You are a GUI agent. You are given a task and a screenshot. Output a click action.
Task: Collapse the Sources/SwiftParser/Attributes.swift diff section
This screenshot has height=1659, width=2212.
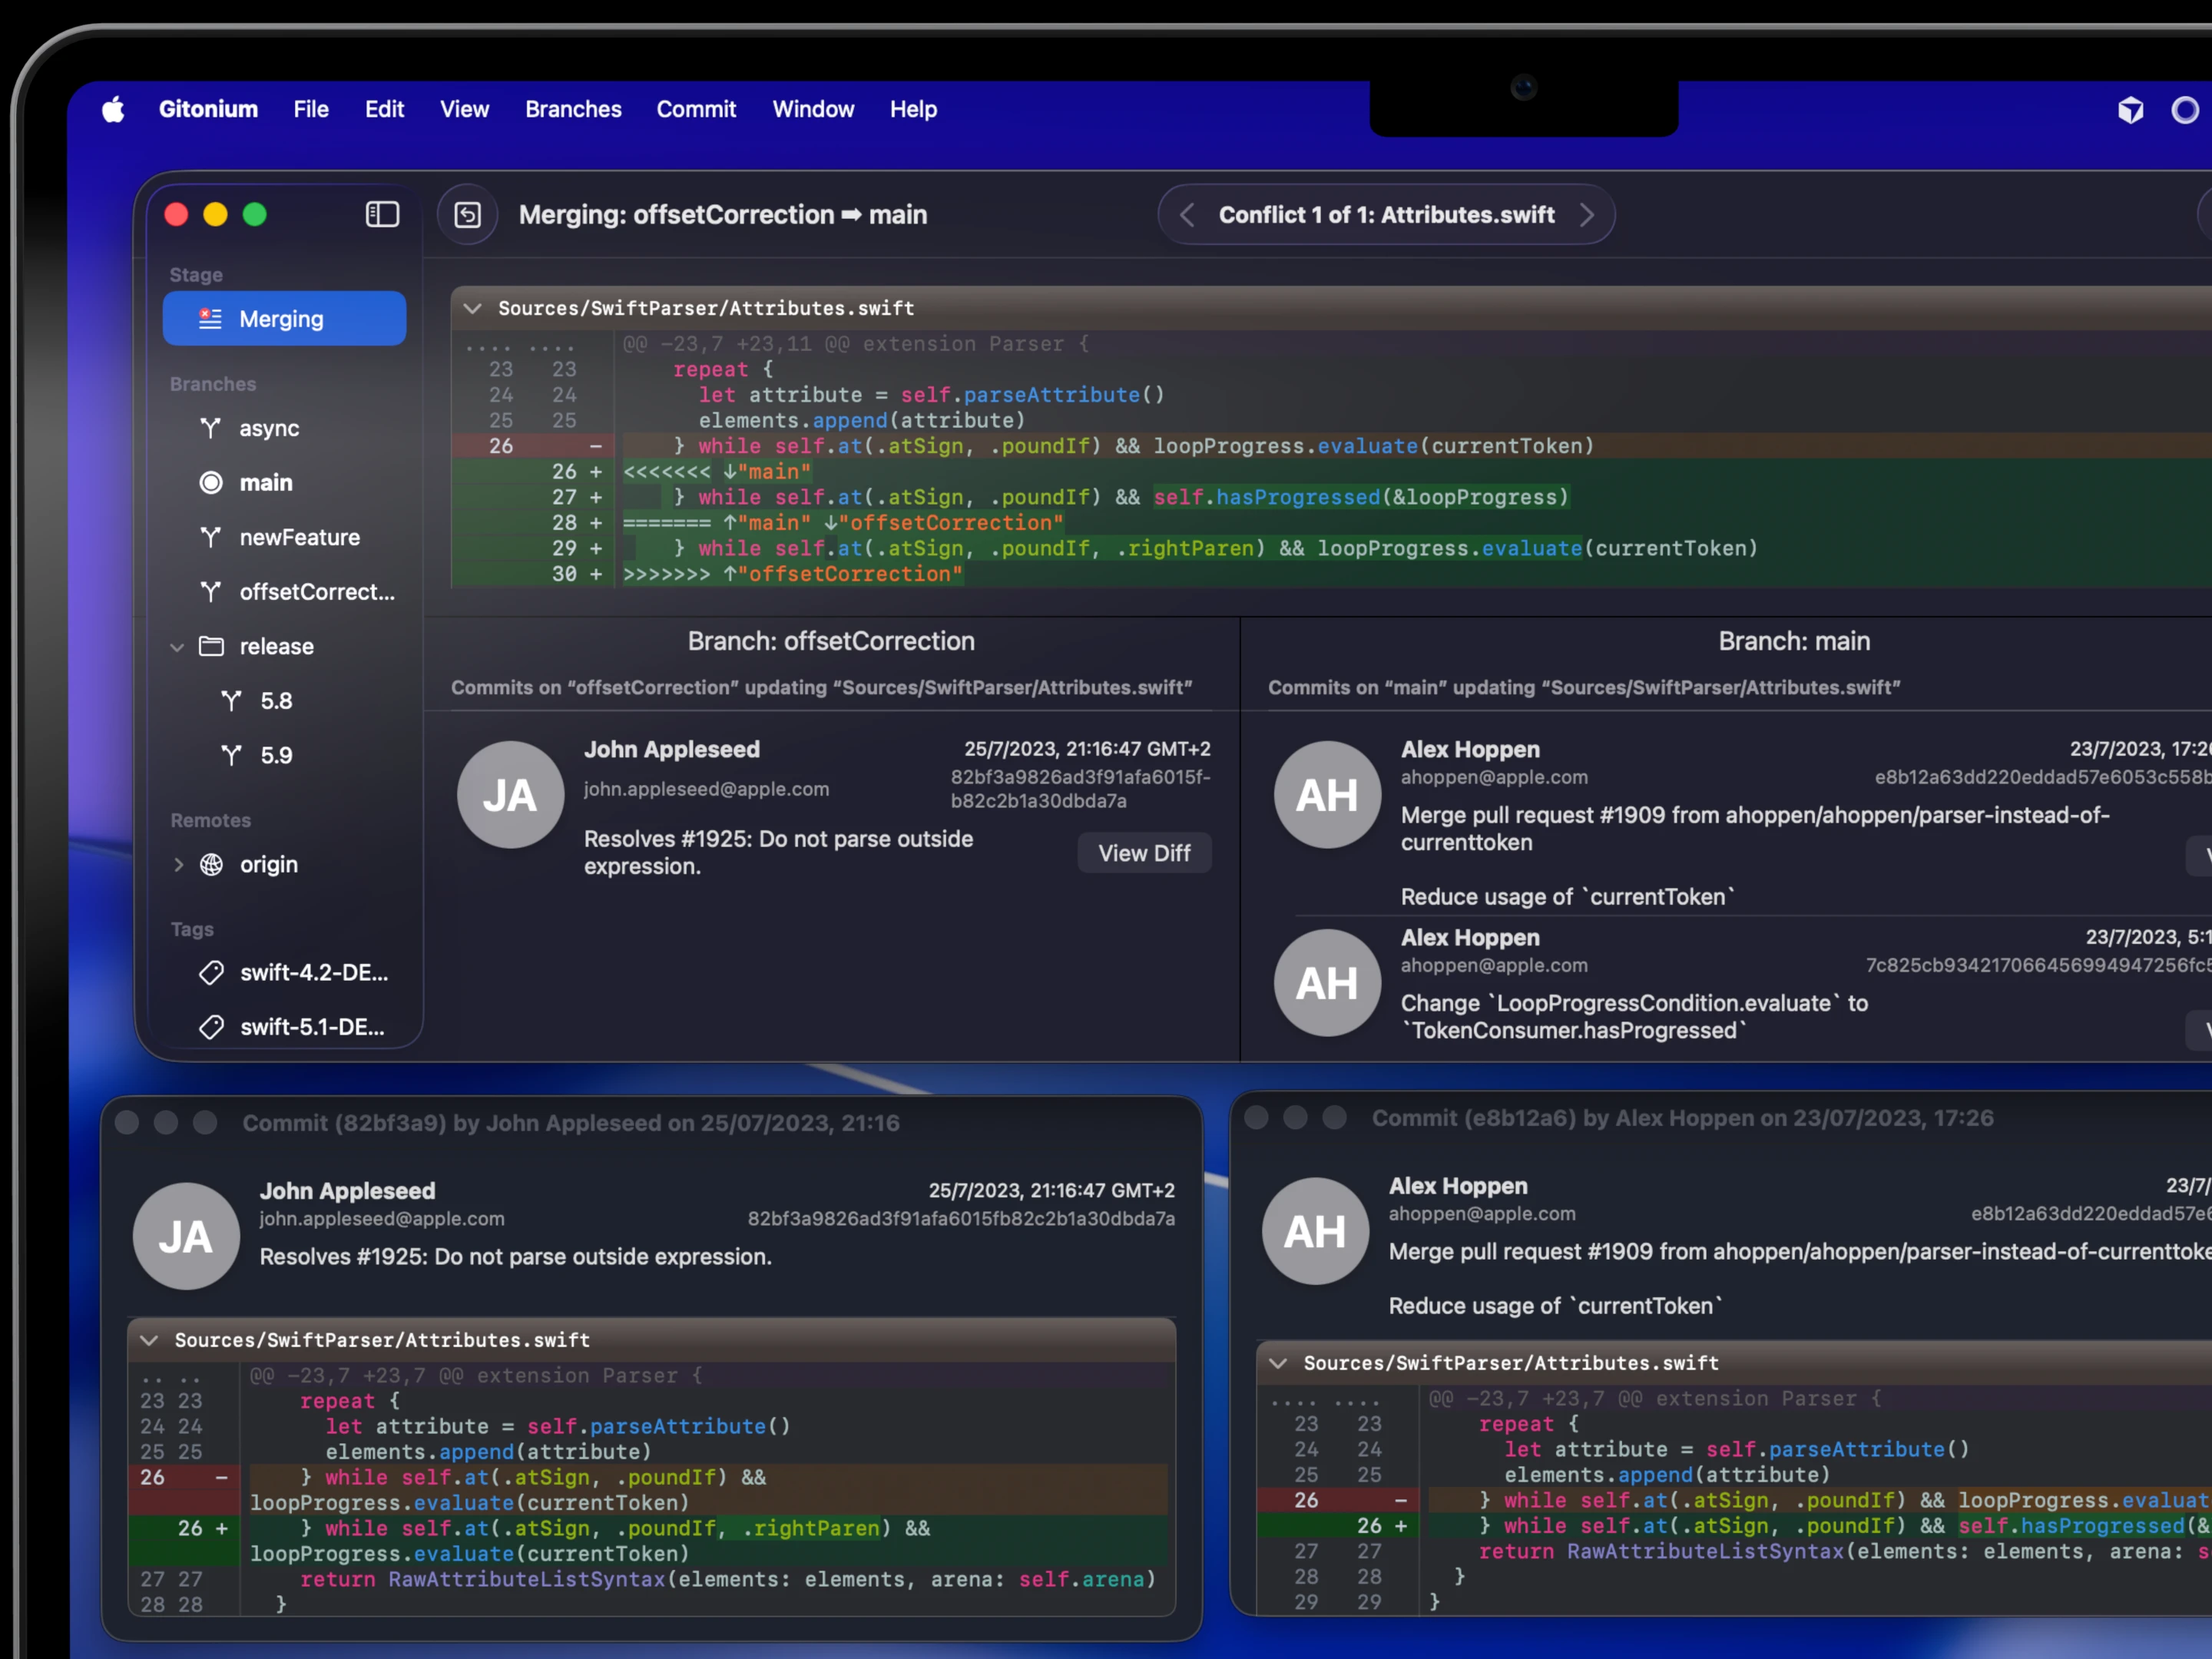(x=473, y=308)
